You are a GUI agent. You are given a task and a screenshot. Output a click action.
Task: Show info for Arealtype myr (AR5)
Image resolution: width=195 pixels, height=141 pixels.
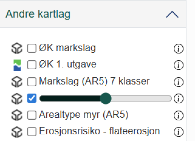[x=178, y=115]
